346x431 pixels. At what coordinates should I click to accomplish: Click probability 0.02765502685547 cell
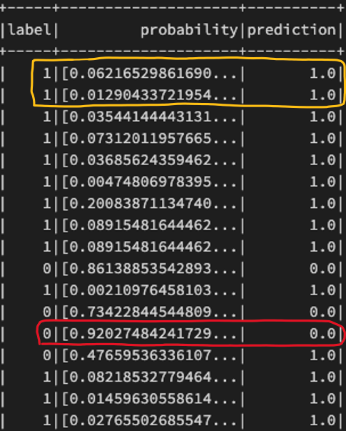pos(149,420)
